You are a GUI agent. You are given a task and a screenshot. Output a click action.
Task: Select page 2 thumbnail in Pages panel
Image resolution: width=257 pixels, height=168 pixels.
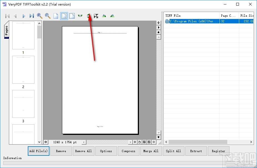coord(23,70)
